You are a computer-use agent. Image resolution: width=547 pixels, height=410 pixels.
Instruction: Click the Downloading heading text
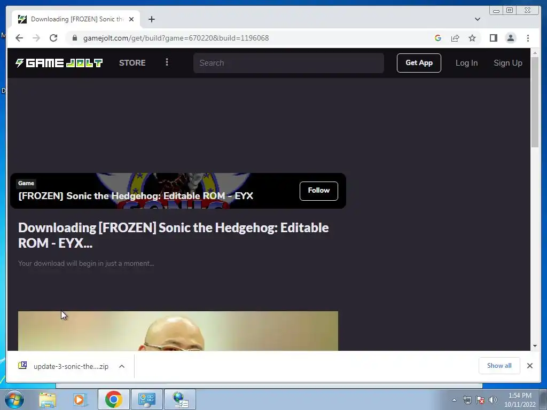pyautogui.click(x=174, y=235)
